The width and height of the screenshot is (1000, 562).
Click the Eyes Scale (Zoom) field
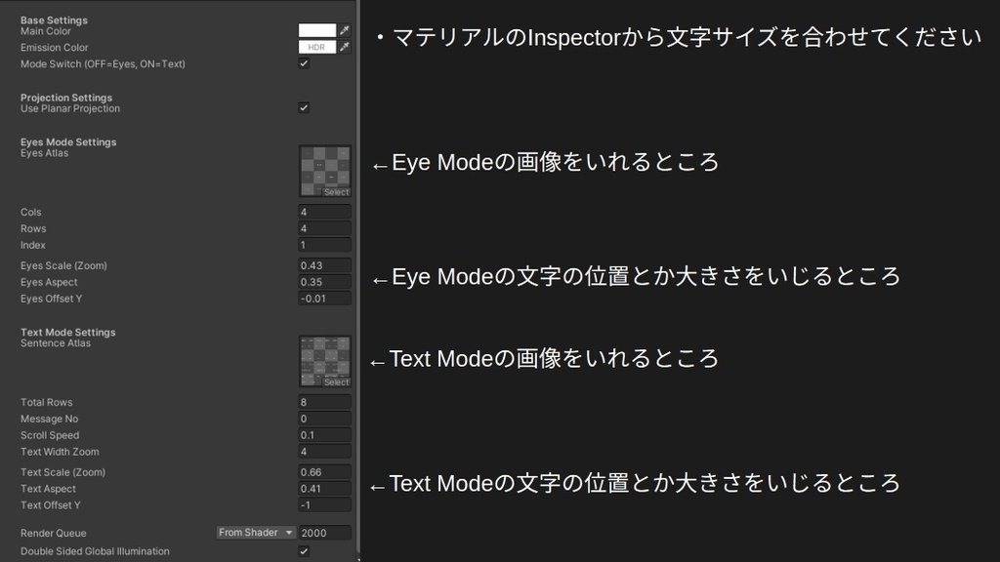pos(325,265)
